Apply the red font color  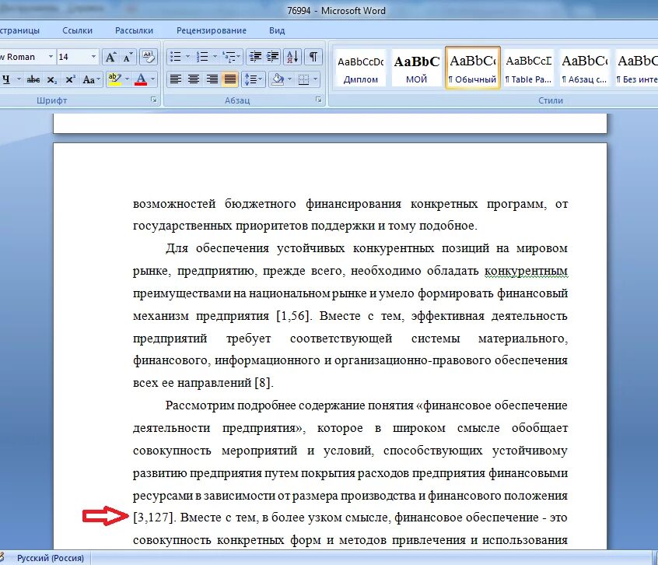141,79
